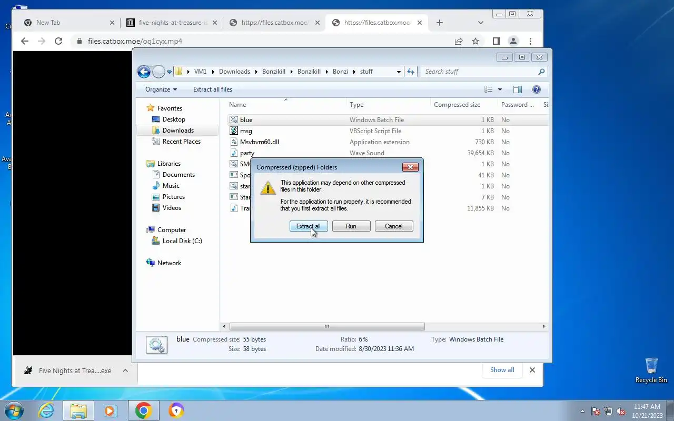
Task: Click share this page icon in Chrome
Action: 459,41
